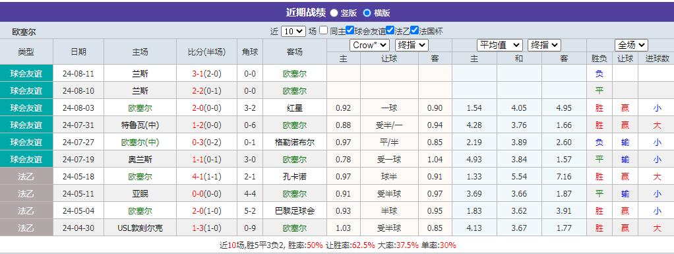Open the Crow* bookmaker dropdown

tap(370, 45)
